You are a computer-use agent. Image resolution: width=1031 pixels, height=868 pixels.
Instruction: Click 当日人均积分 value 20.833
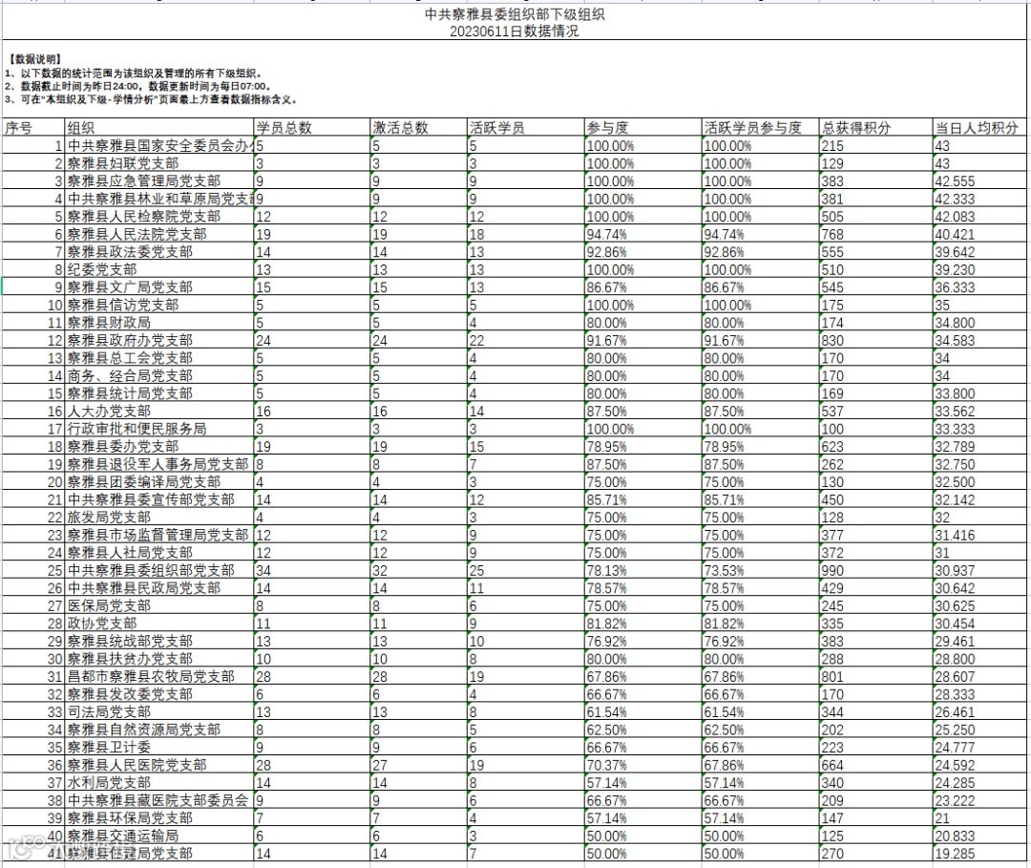pyautogui.click(x=979, y=836)
